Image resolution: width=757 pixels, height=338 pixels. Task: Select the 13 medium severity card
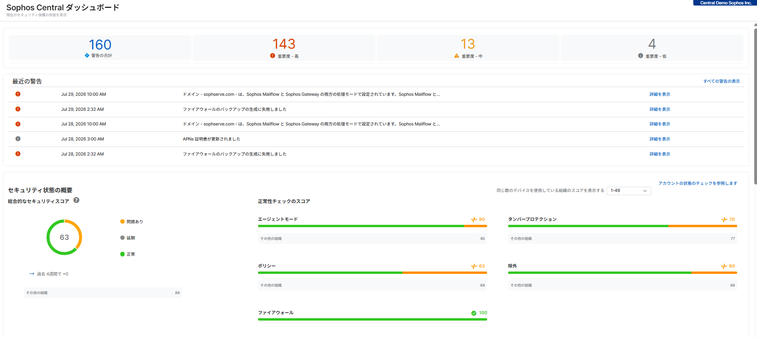click(468, 48)
